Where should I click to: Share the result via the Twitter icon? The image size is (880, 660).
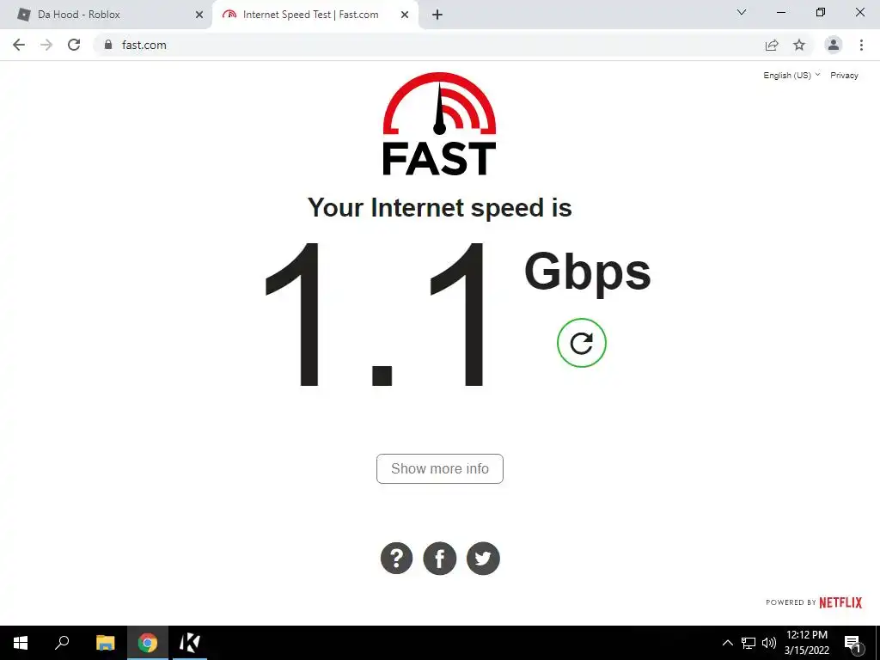tap(483, 559)
